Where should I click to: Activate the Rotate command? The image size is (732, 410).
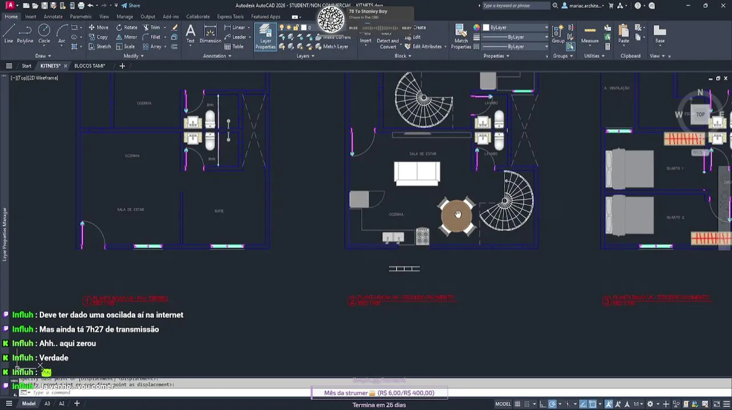[127, 27]
